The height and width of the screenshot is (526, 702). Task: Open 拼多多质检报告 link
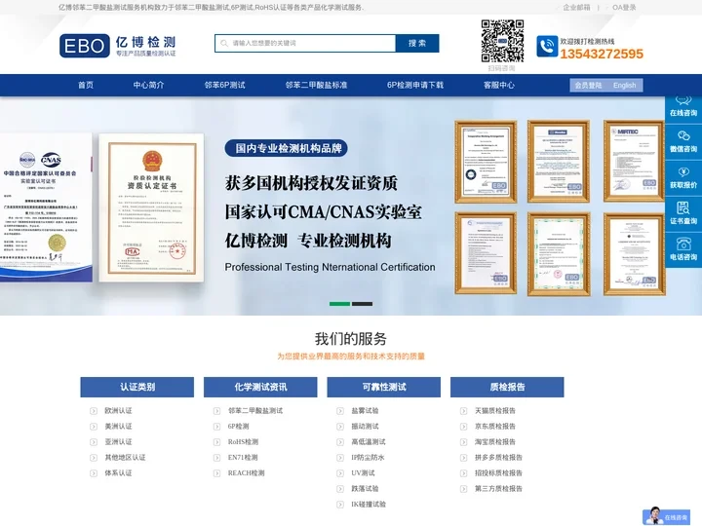click(x=498, y=458)
